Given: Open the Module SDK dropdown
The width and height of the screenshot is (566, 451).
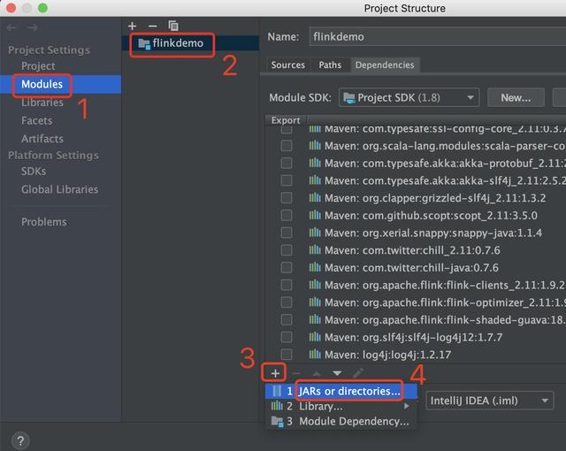Looking at the screenshot, I should click(x=409, y=97).
